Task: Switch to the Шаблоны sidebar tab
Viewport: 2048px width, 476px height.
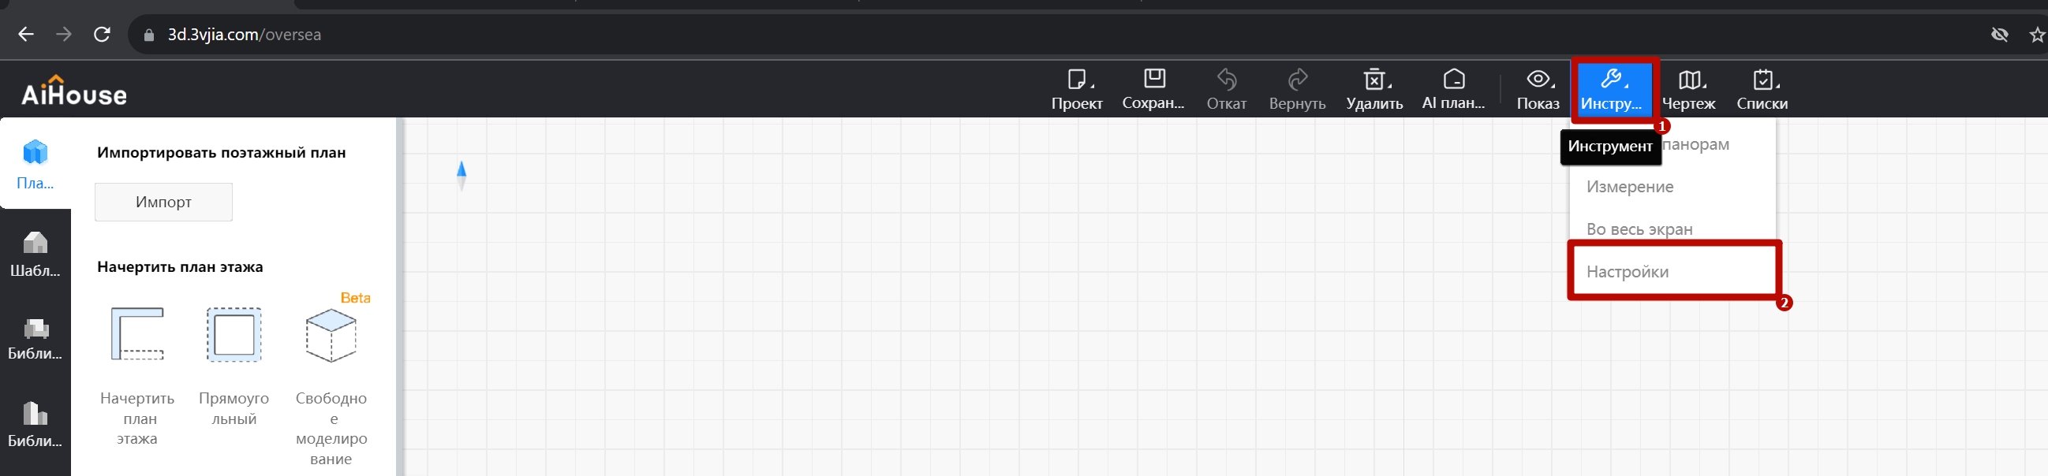Action: click(x=35, y=255)
